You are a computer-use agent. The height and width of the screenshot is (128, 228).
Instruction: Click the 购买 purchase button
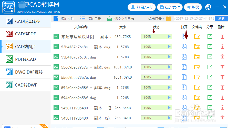click(193, 7)
